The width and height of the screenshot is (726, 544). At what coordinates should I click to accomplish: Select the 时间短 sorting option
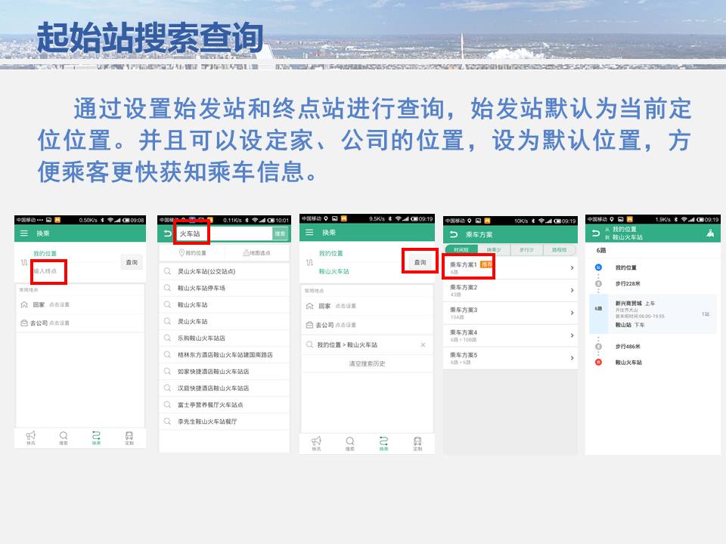point(460,249)
